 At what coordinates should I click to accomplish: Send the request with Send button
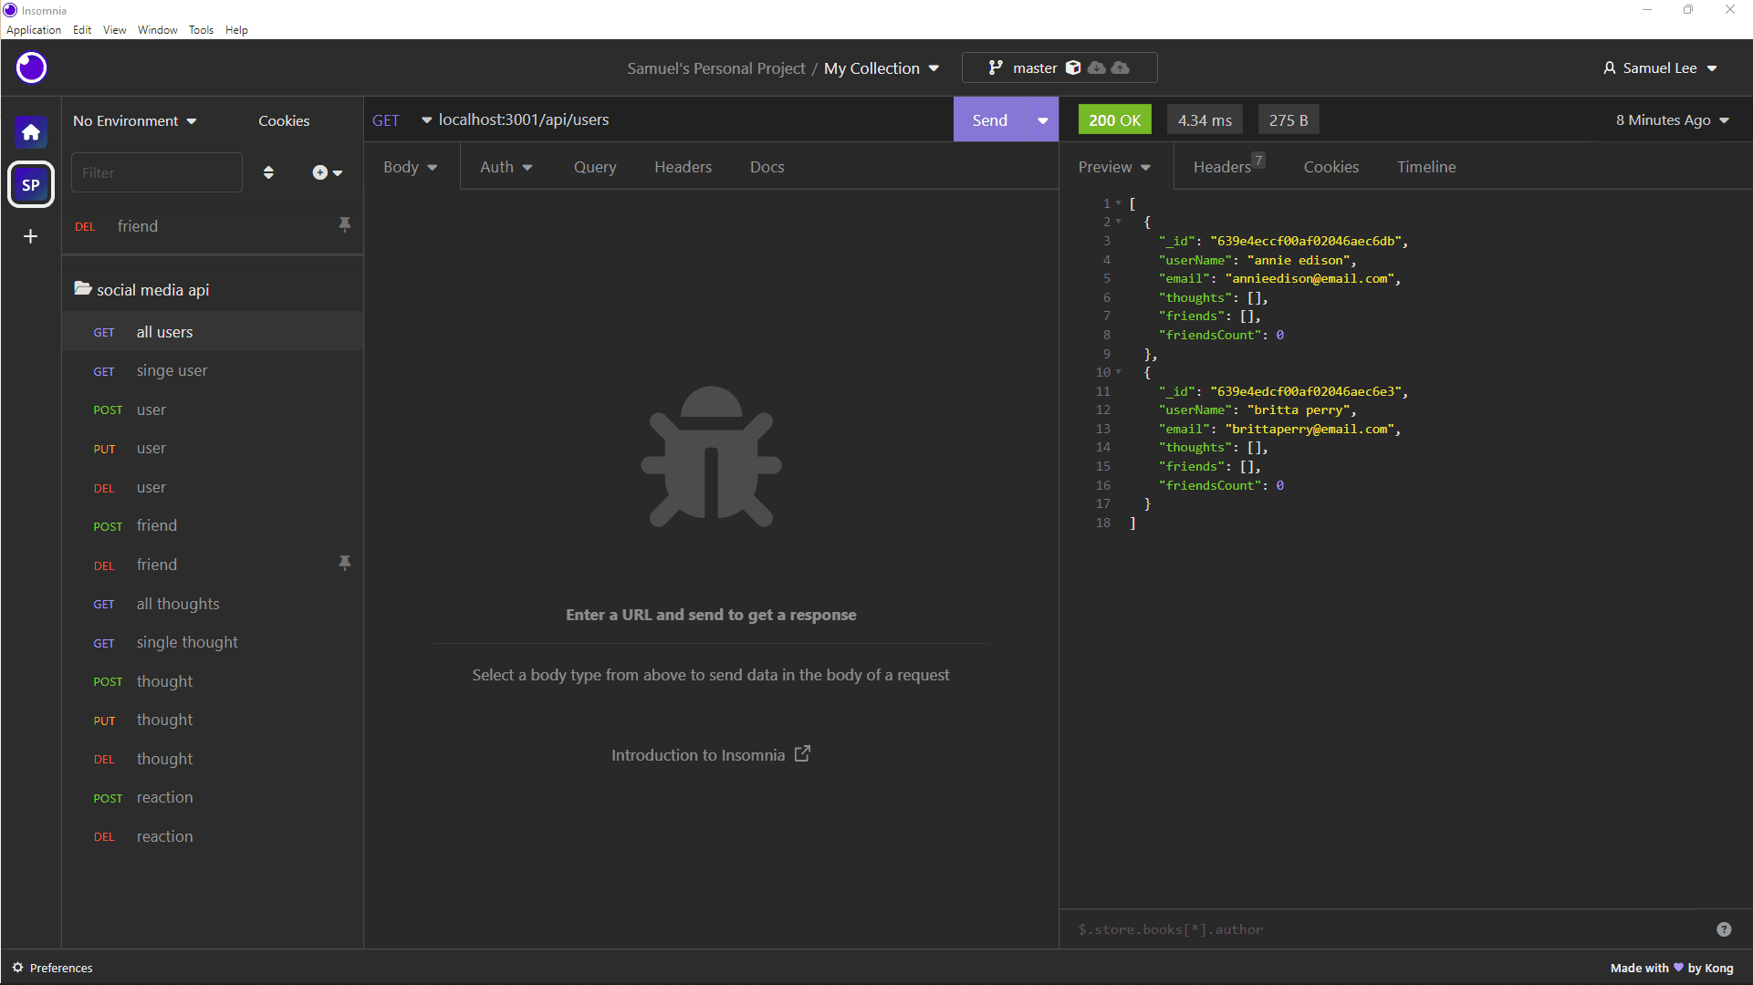point(990,119)
